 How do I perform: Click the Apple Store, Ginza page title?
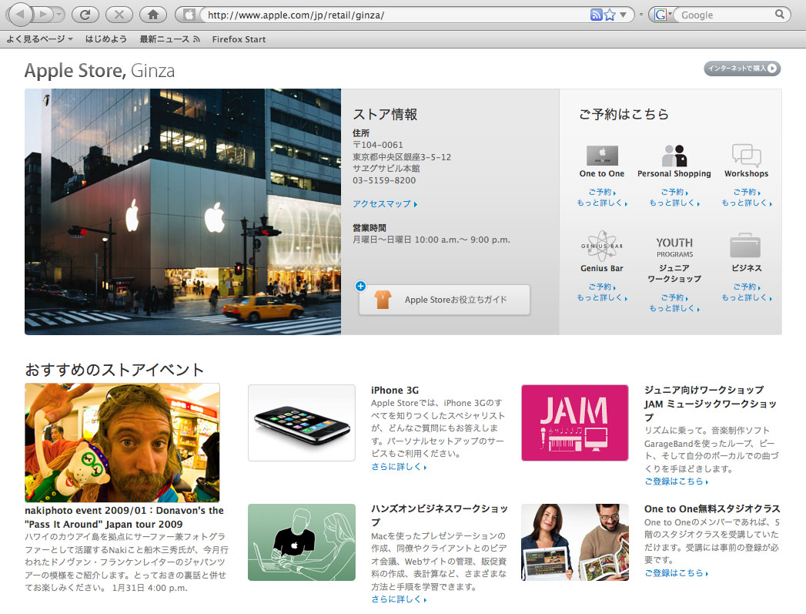(x=100, y=70)
